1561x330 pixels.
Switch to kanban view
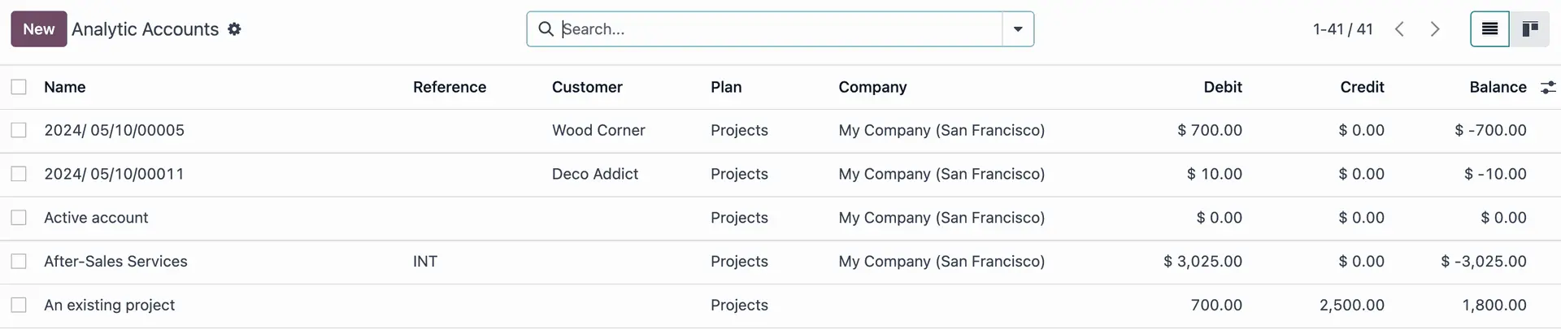coord(1529,29)
